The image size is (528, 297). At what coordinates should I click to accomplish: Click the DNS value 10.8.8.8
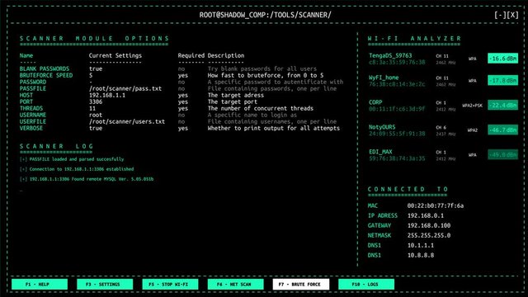421,255
